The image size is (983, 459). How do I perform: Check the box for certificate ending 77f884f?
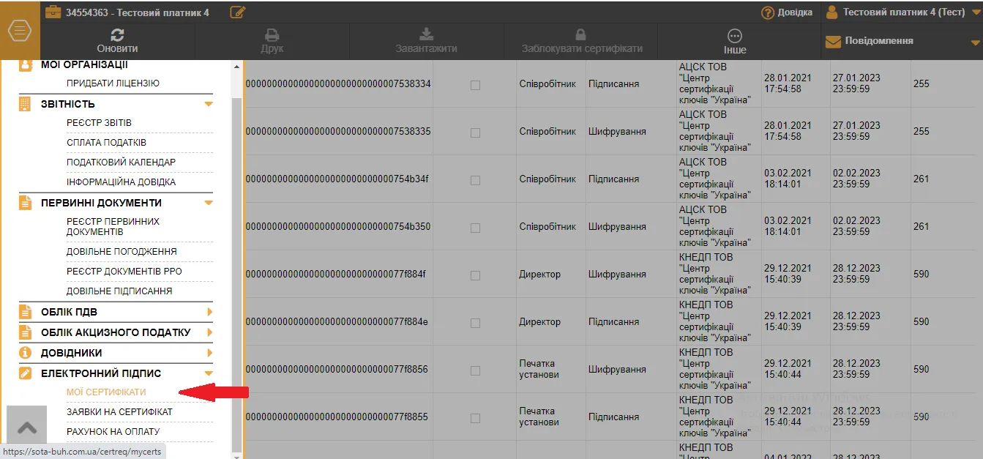[x=475, y=275]
